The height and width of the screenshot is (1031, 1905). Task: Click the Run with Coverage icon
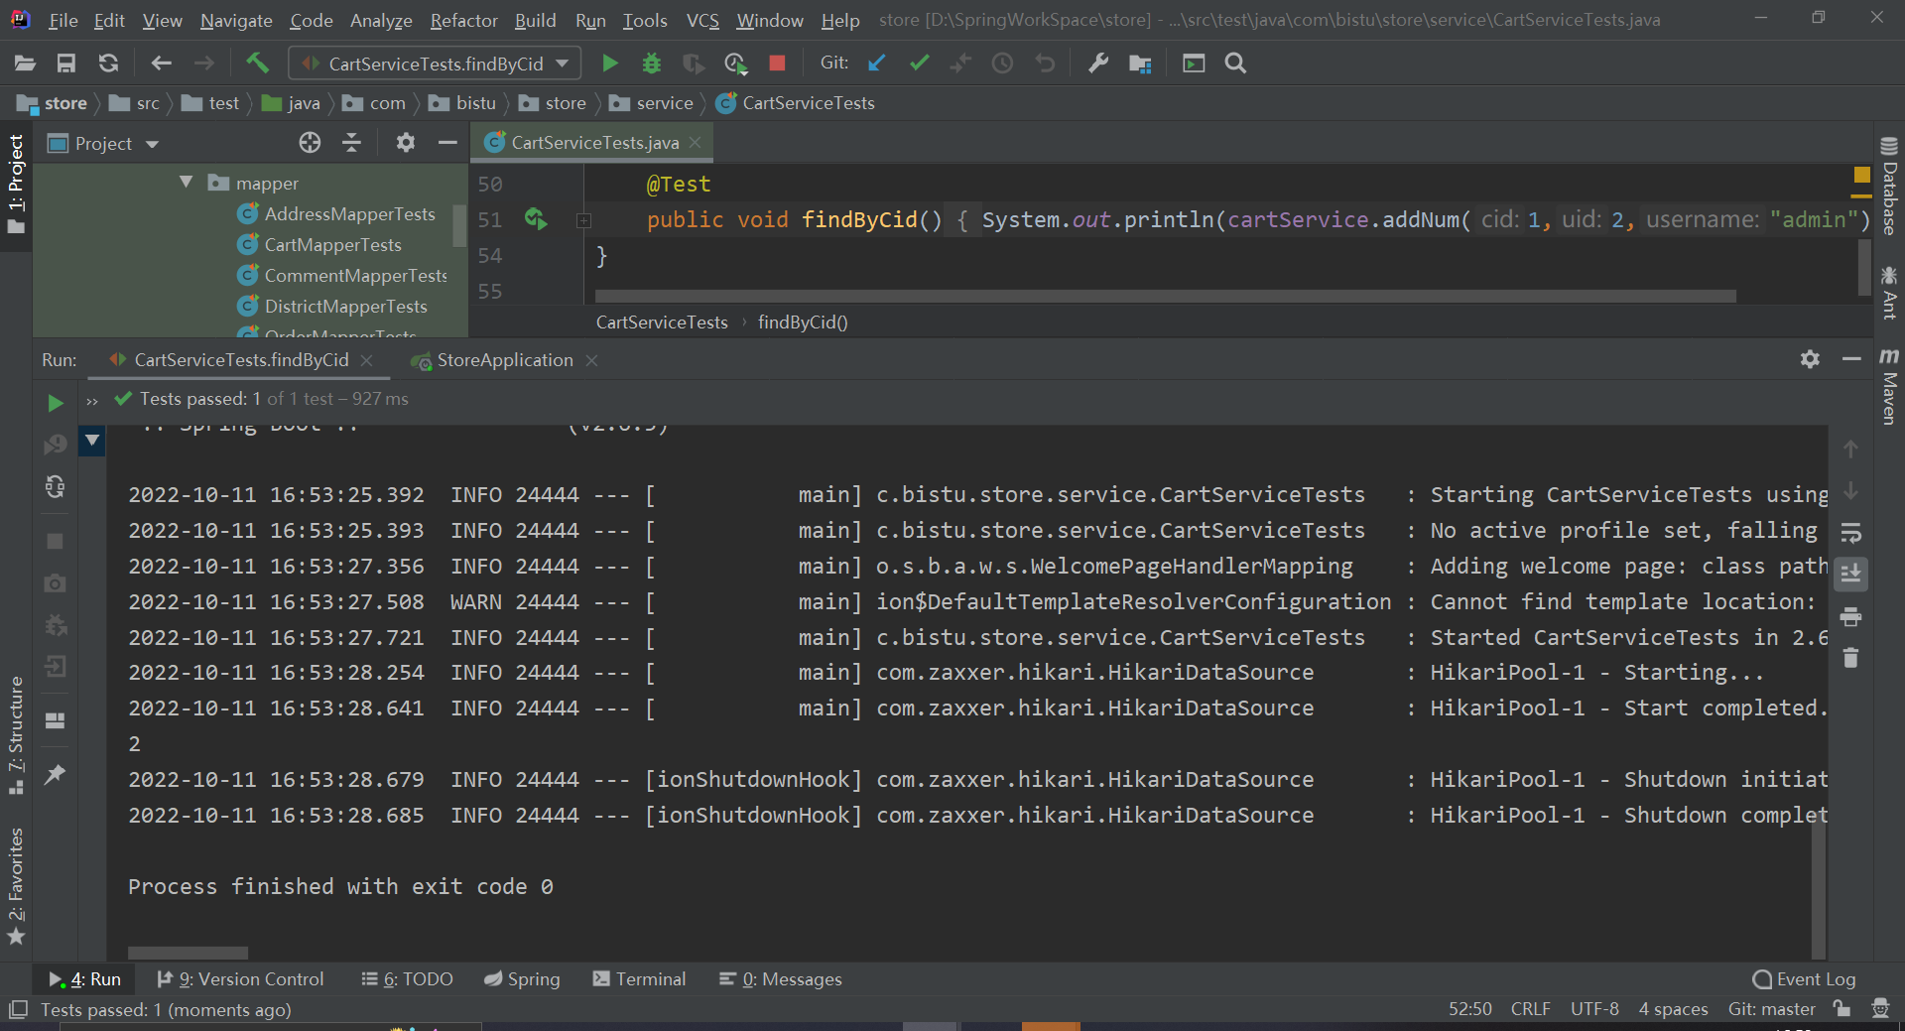[694, 64]
